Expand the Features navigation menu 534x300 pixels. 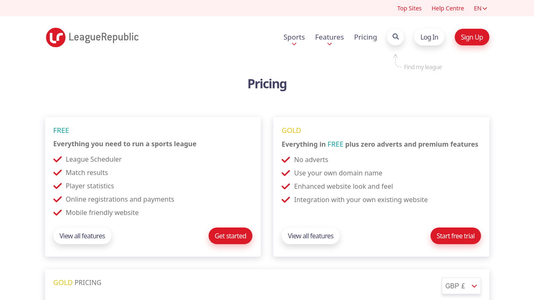click(x=329, y=37)
